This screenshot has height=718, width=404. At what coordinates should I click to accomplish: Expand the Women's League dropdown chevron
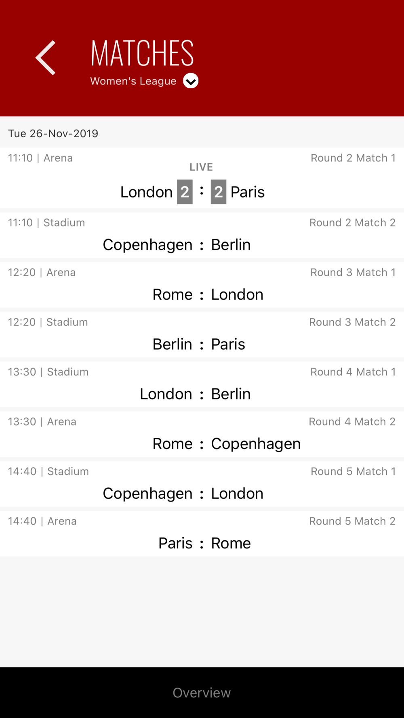click(x=191, y=81)
